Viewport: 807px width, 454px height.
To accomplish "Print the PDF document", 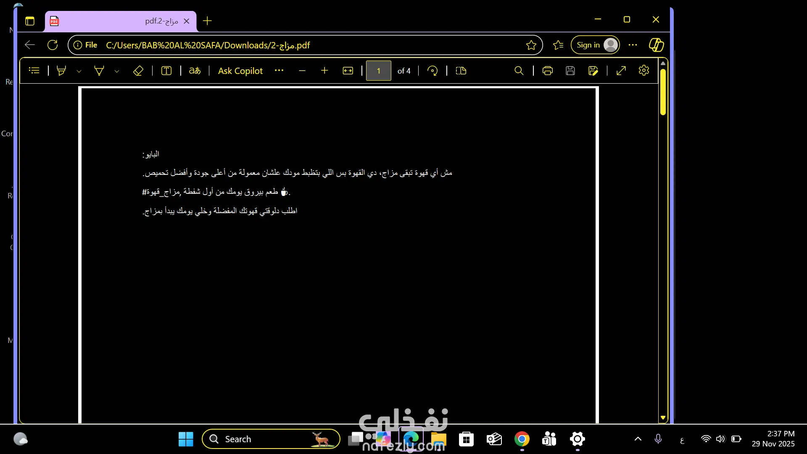I will pos(547,71).
